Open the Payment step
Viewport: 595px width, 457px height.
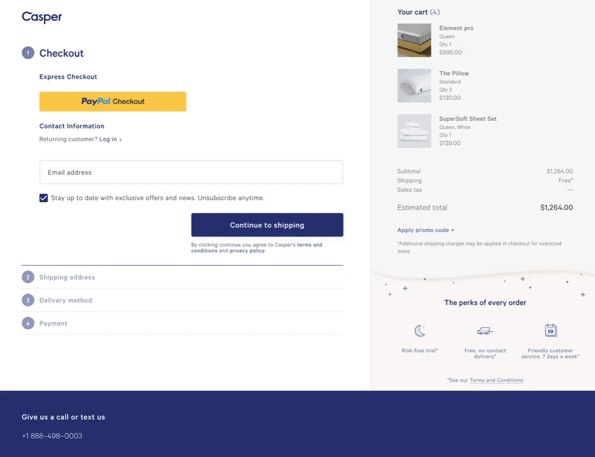tap(53, 323)
